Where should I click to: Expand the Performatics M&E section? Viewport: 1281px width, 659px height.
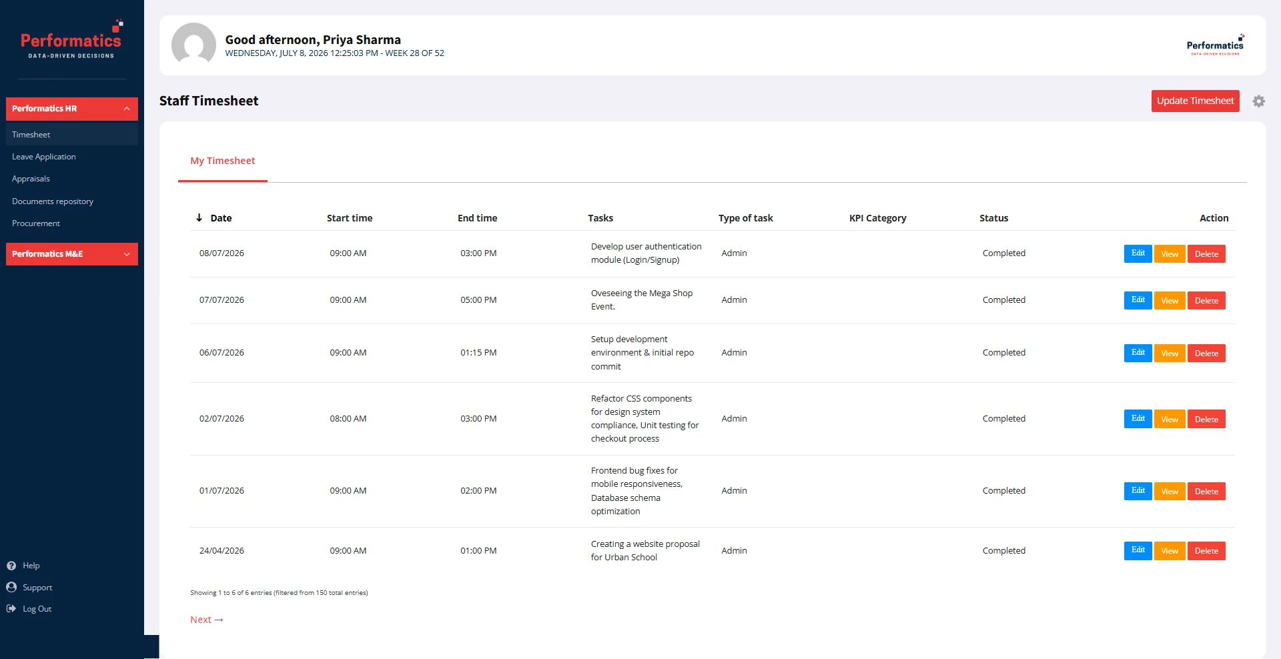click(x=72, y=254)
